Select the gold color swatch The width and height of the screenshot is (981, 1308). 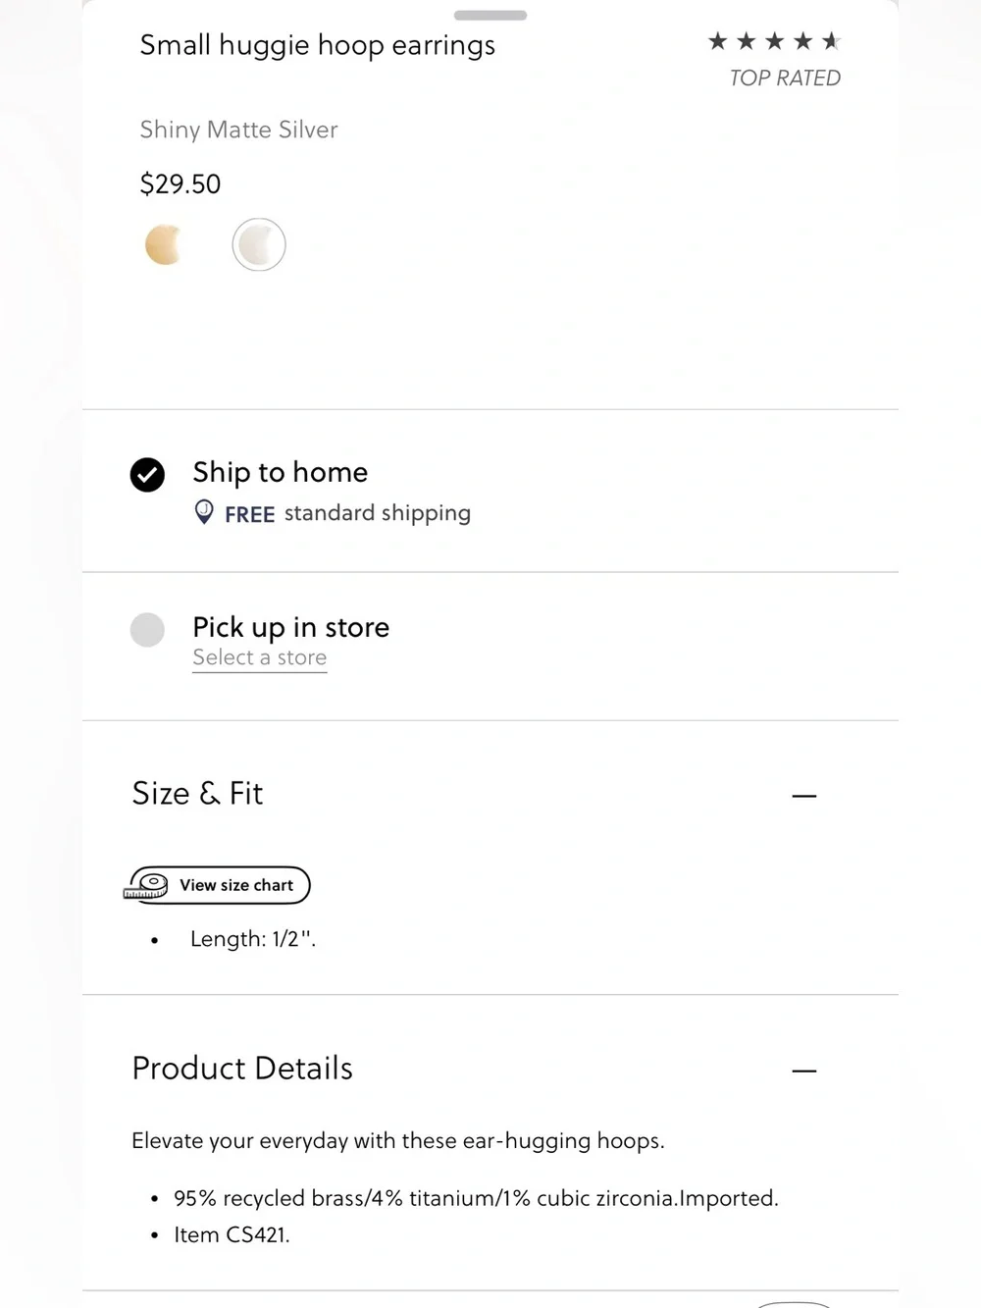click(x=164, y=244)
